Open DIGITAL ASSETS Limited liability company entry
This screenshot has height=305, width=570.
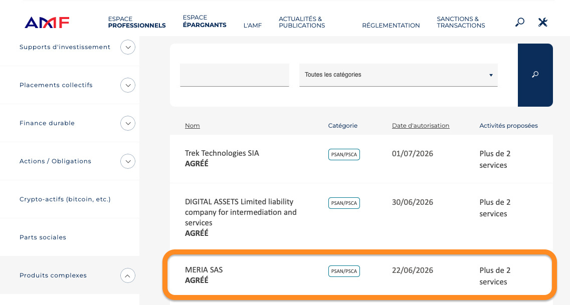241,212
